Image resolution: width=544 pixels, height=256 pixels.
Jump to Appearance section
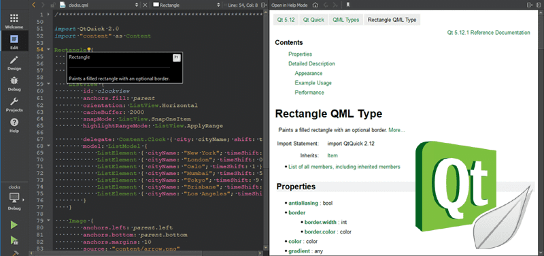click(x=309, y=74)
